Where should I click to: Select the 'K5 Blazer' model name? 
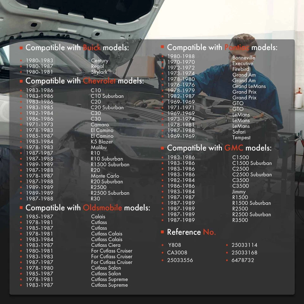[x=102, y=142]
